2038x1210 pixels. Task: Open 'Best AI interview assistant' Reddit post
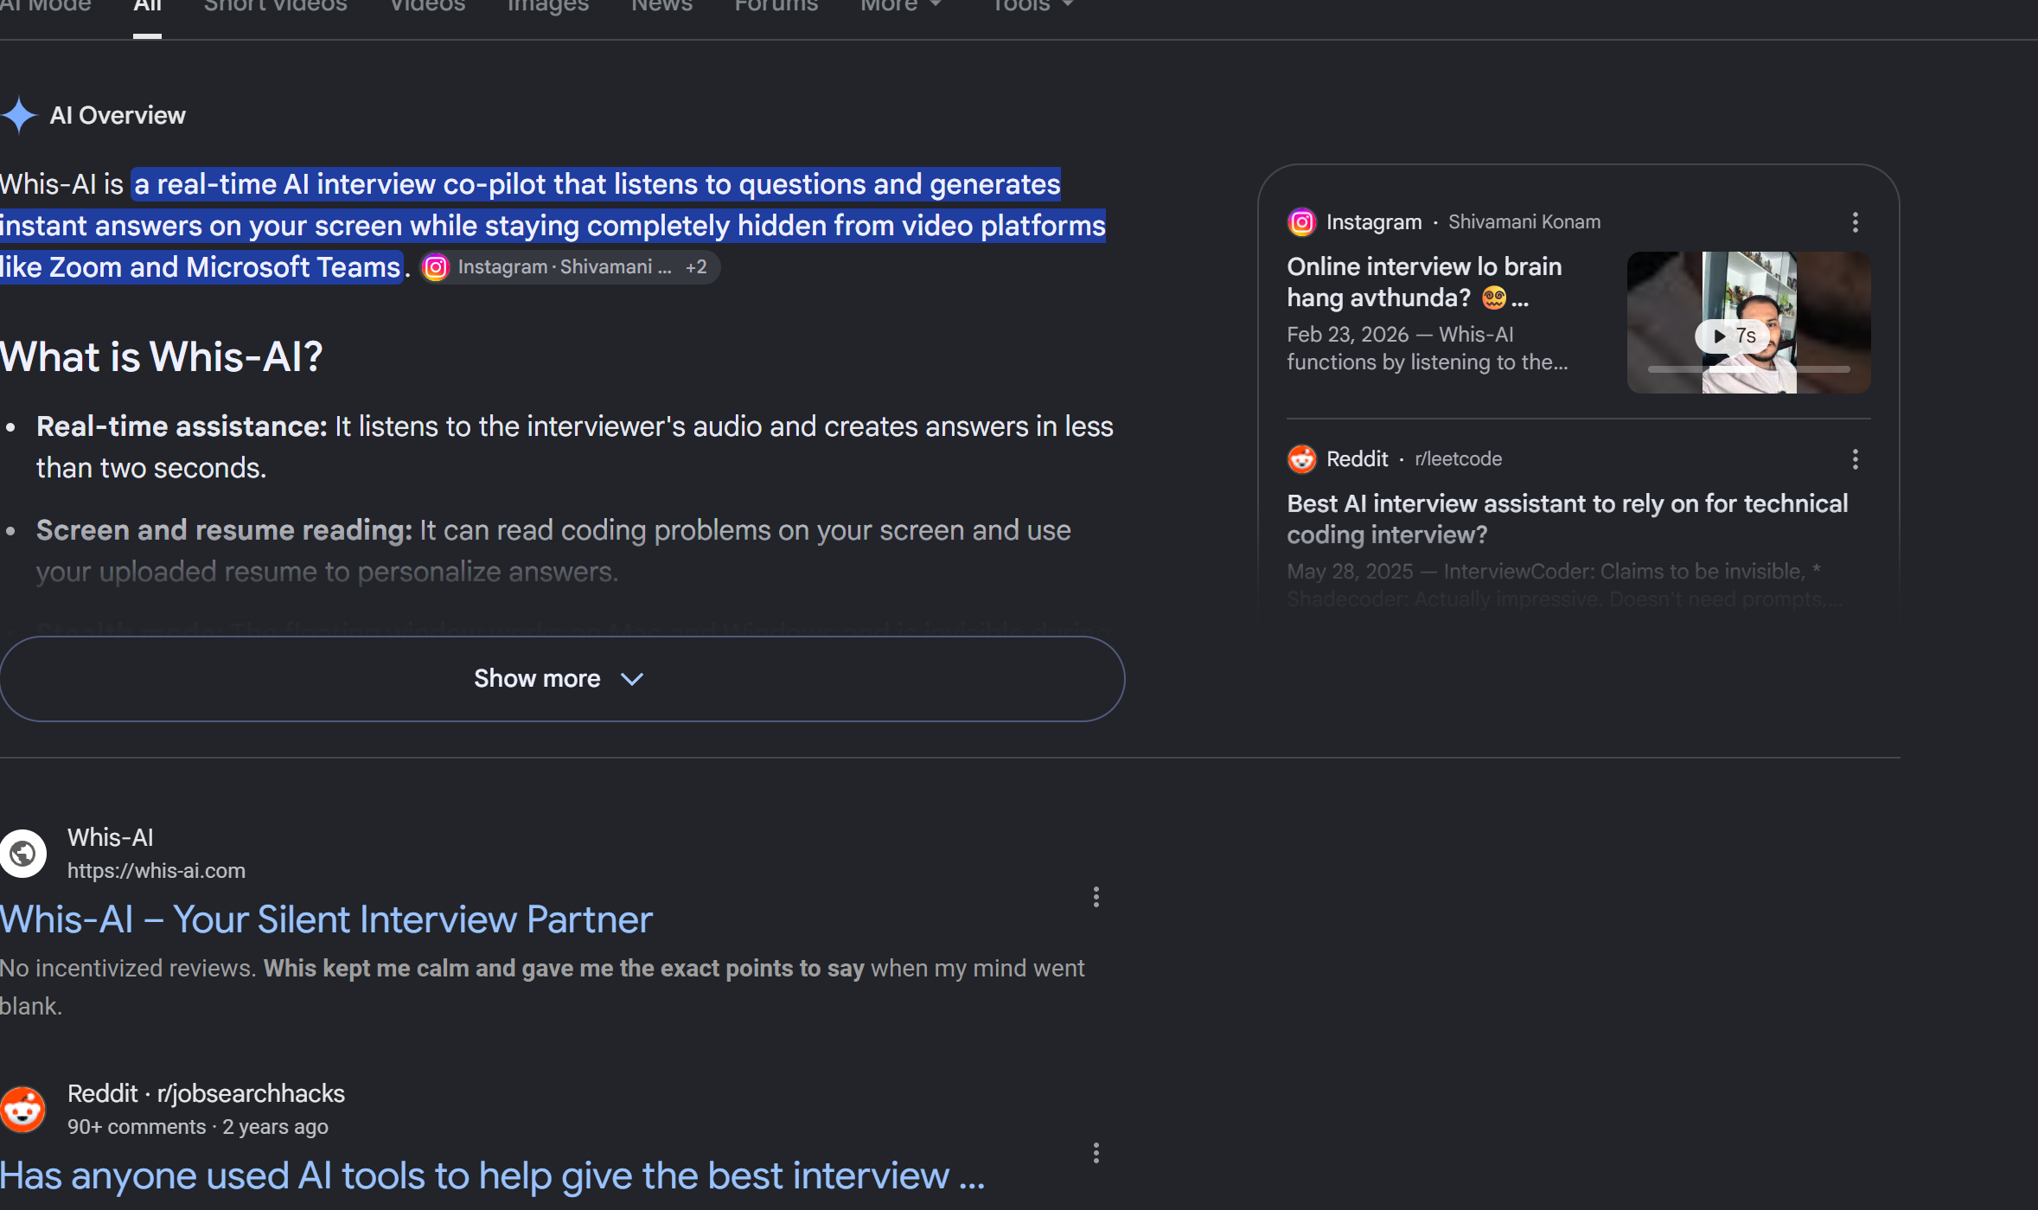pyautogui.click(x=1567, y=519)
